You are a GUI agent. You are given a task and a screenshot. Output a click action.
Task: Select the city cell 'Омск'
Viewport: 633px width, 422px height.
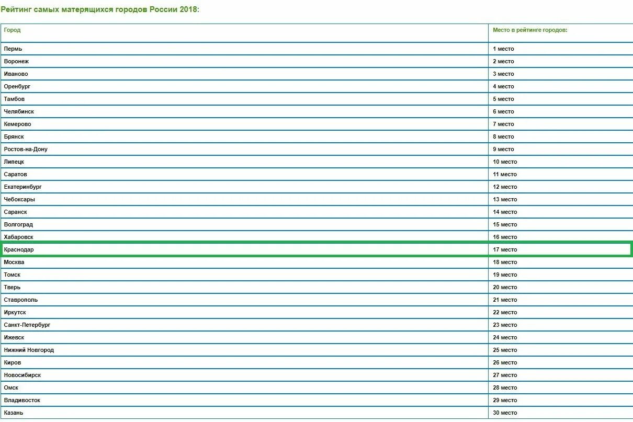click(x=244, y=387)
